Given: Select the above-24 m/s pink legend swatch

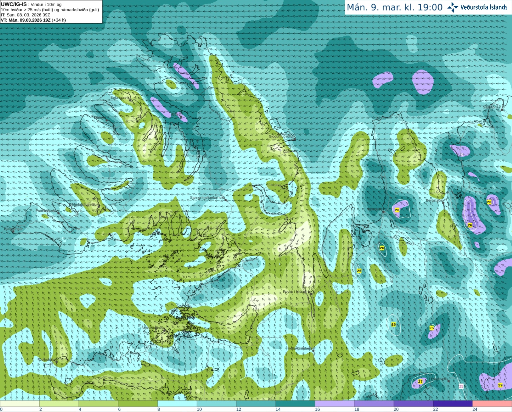Looking at the screenshot, I should tap(492, 404).
